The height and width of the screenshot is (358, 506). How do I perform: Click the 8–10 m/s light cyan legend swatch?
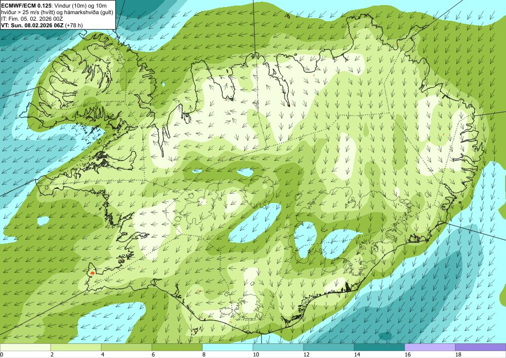click(x=228, y=347)
